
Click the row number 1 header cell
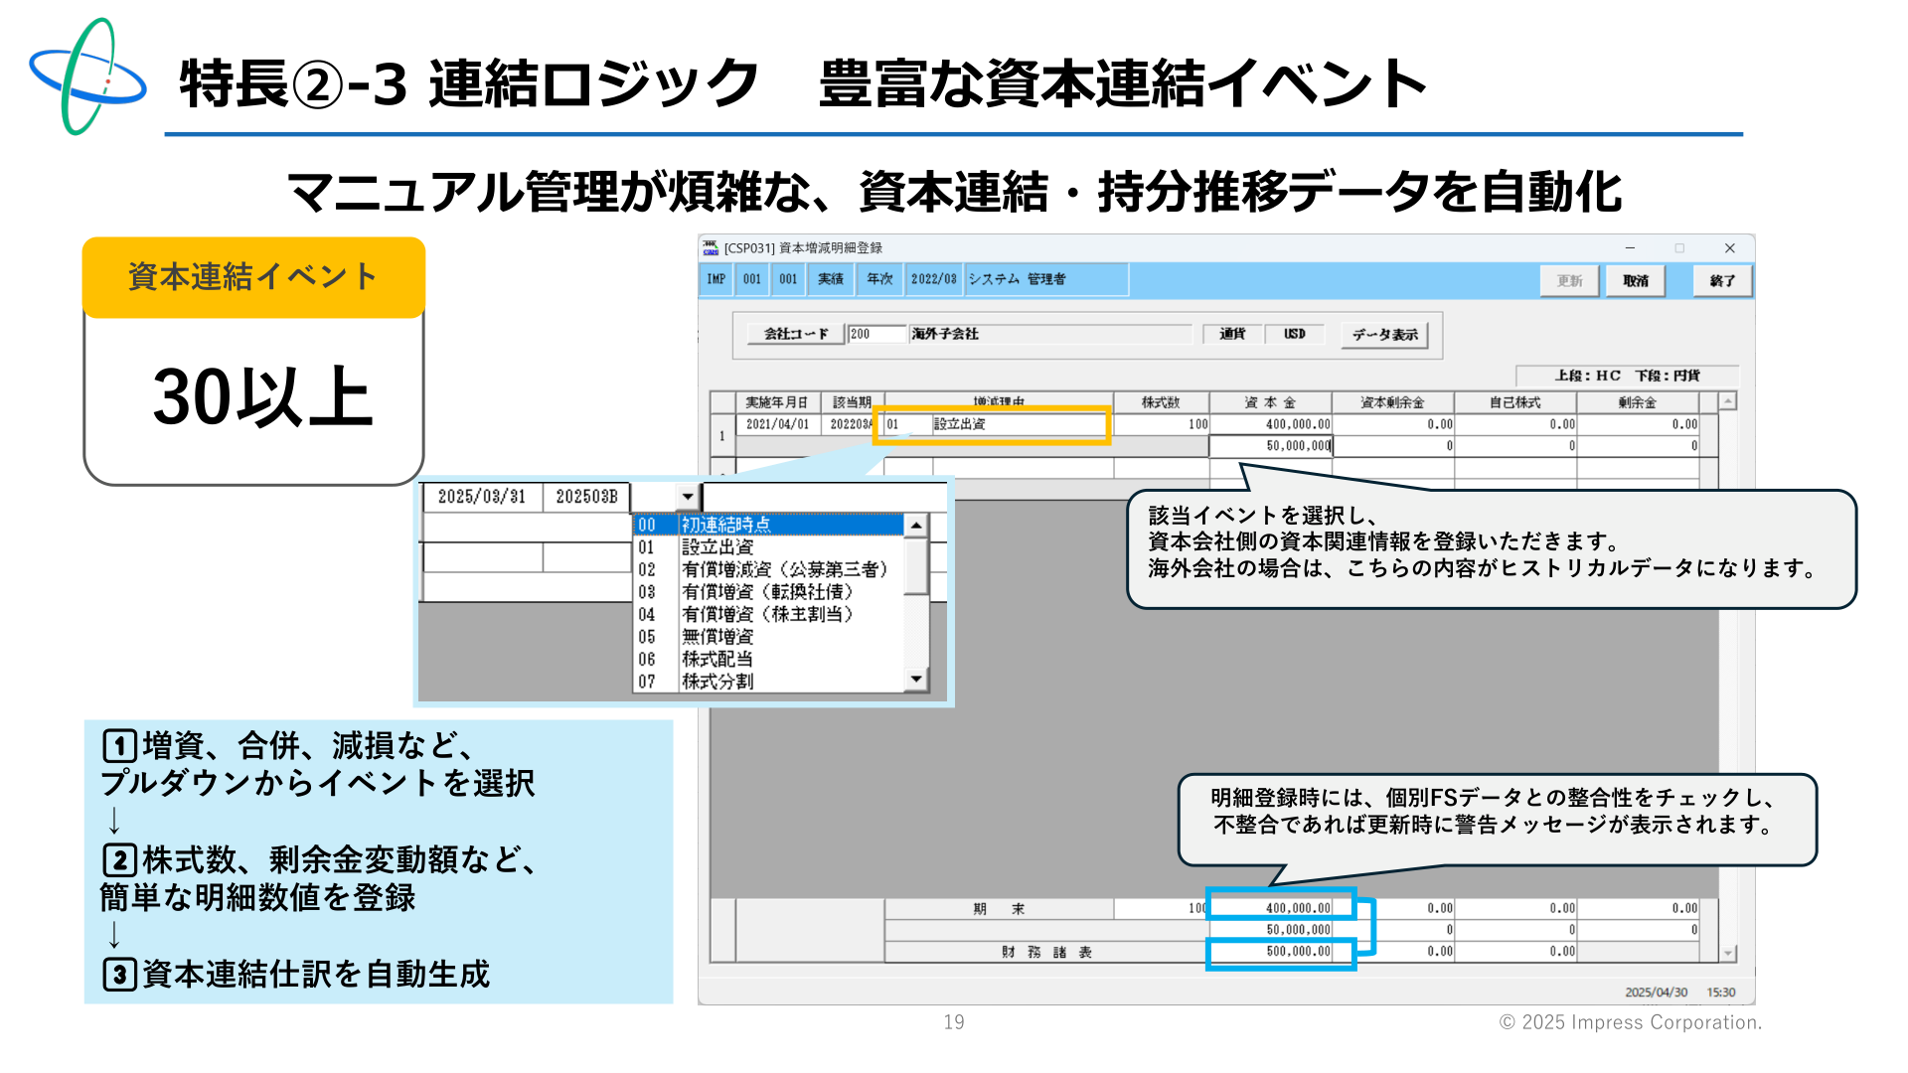(x=722, y=435)
